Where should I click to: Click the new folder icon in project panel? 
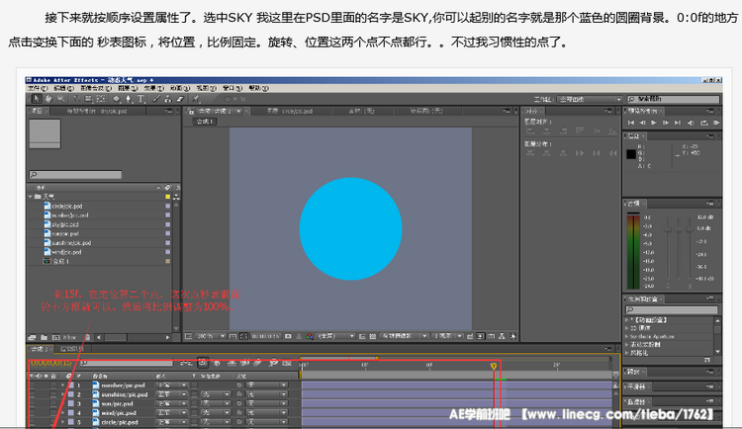44,337
